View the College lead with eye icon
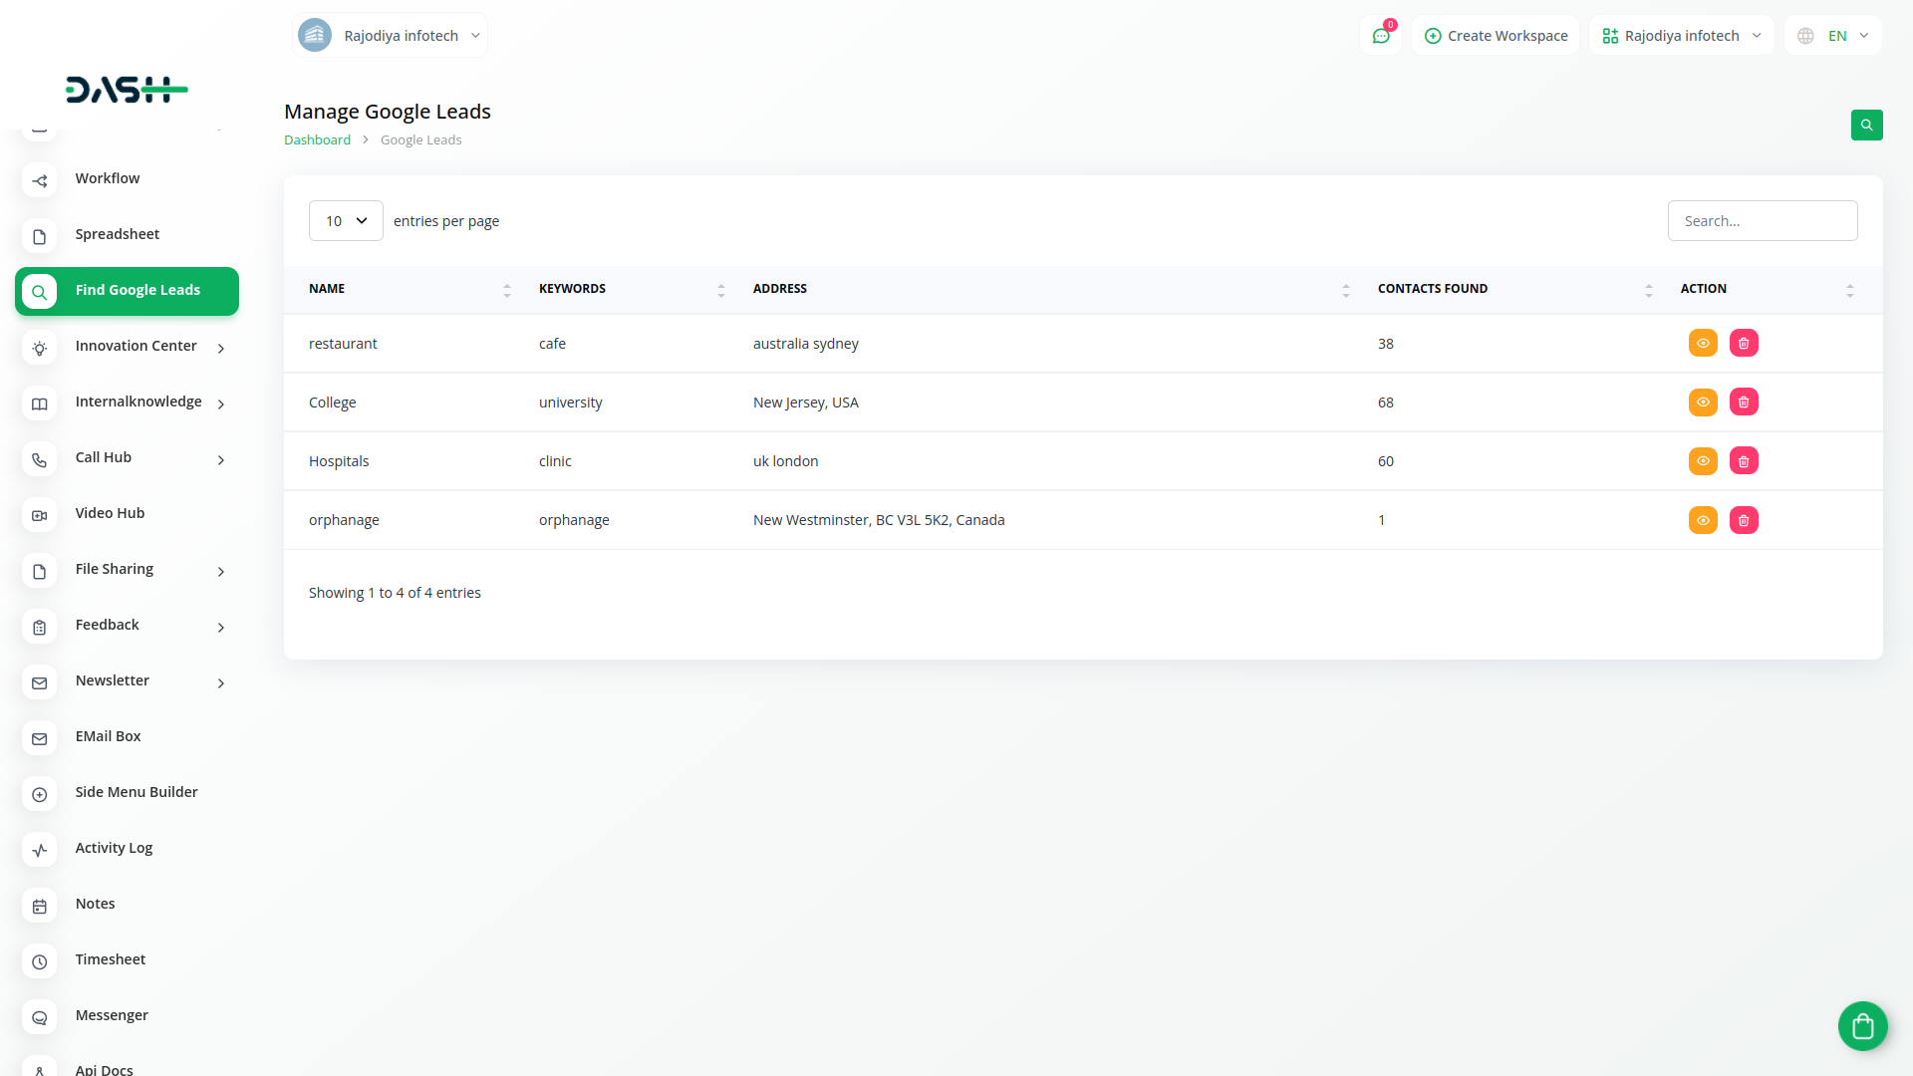 (1703, 403)
